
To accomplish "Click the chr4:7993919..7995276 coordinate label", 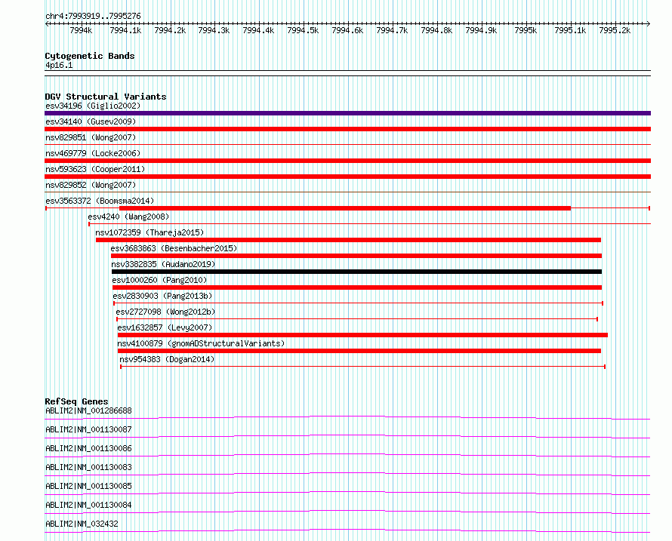I will coord(93,17).
